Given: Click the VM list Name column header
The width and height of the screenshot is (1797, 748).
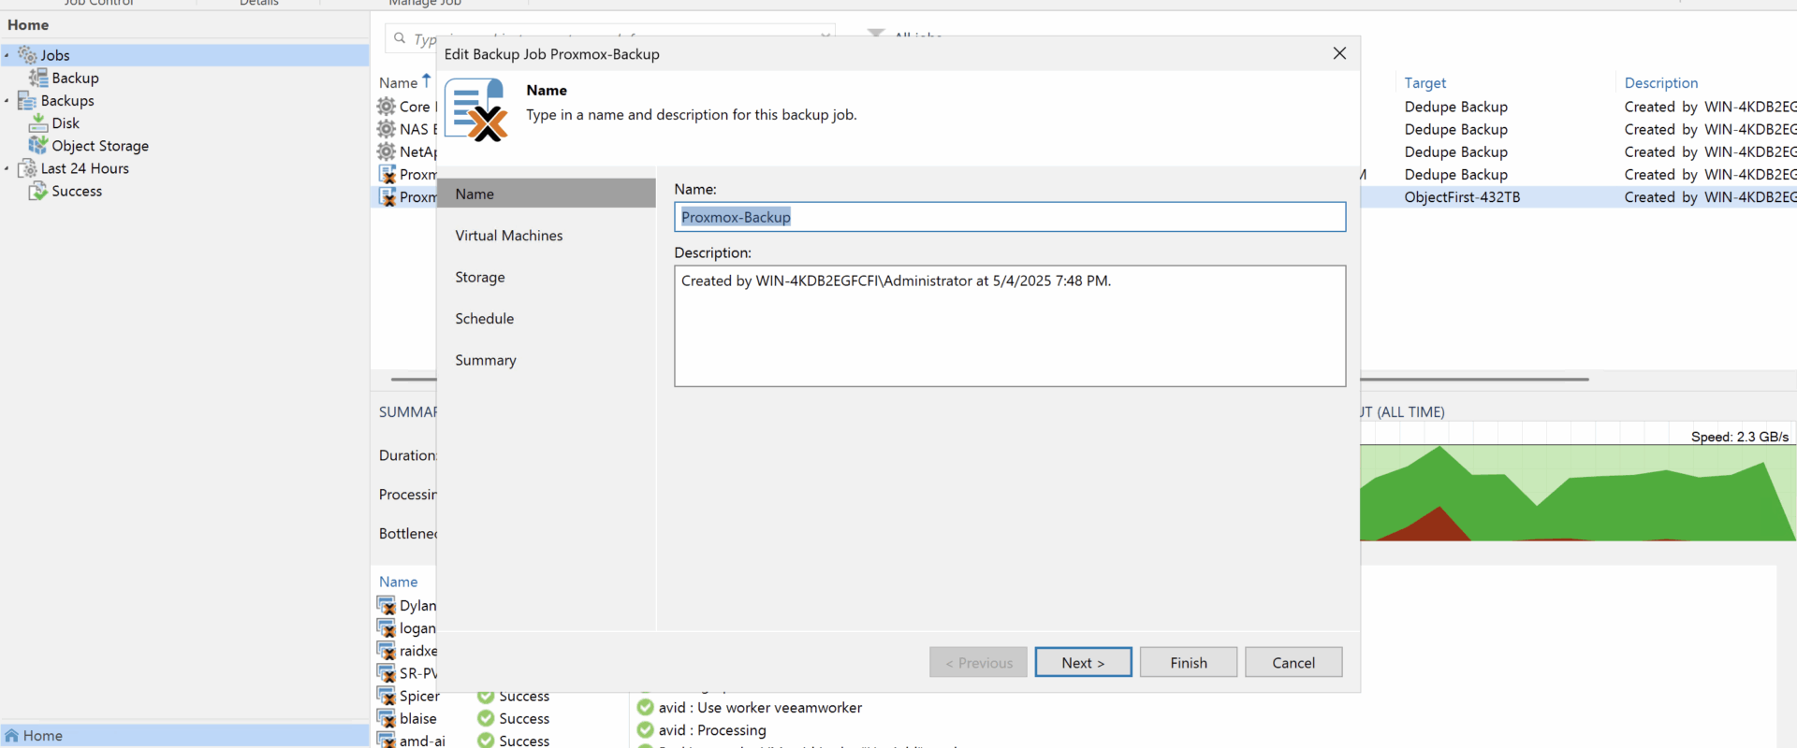Looking at the screenshot, I should [399, 582].
